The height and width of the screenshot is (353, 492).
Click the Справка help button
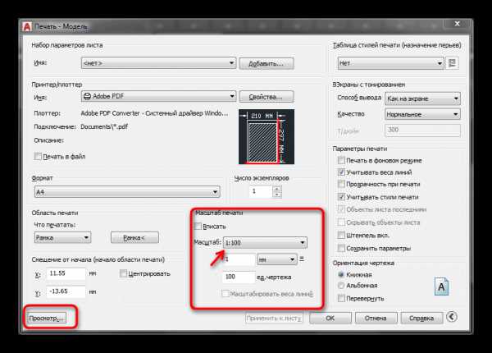(421, 319)
